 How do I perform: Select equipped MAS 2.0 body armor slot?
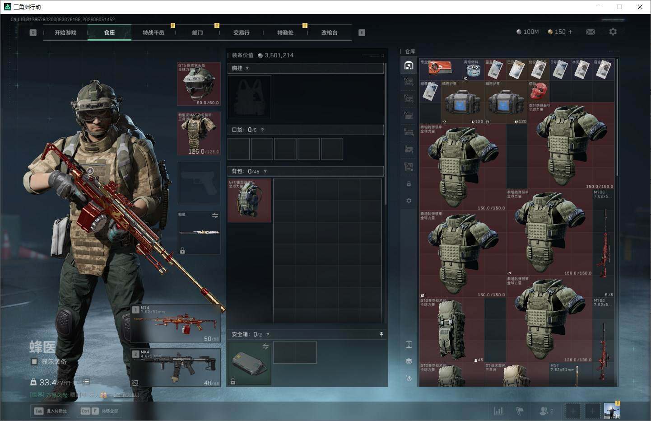[x=199, y=134]
